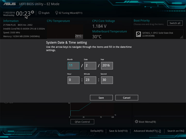Click the CPU Core Voltage heading
The image size is (186, 139).
pyautogui.click(x=104, y=21)
